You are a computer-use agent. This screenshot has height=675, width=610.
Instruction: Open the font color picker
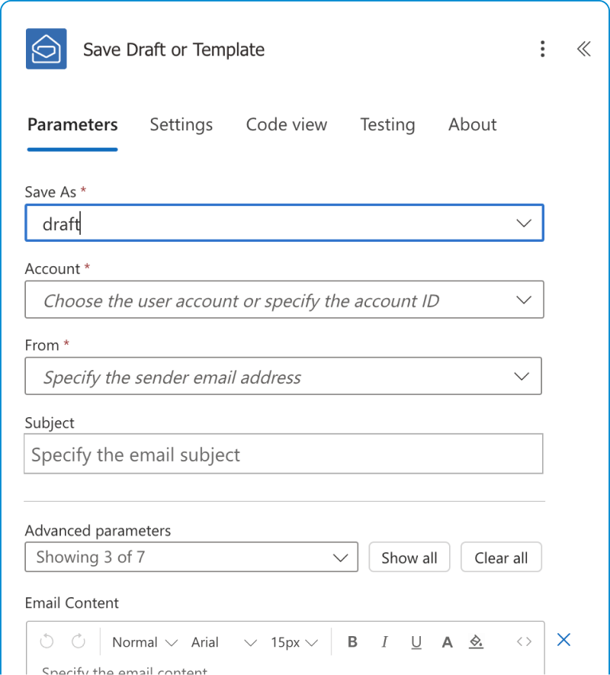(448, 642)
